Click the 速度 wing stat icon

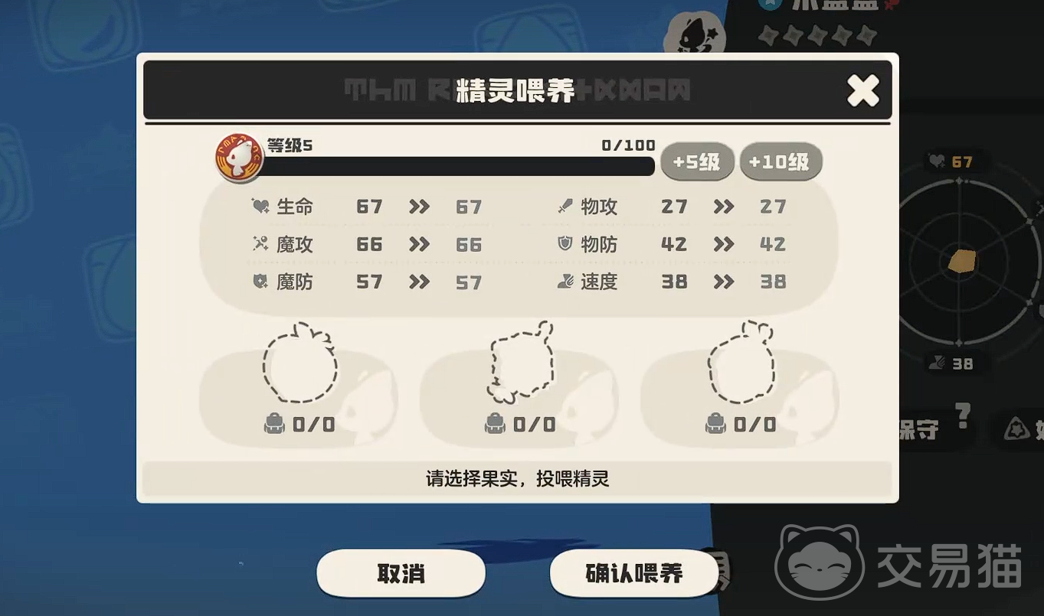point(565,282)
